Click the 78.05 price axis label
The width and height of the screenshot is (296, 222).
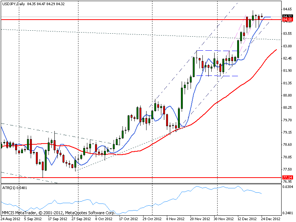287,157
